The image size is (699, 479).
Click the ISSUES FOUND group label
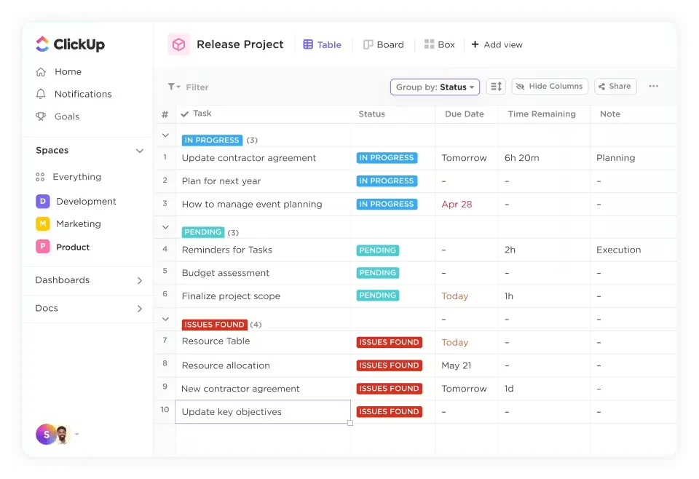(x=214, y=325)
